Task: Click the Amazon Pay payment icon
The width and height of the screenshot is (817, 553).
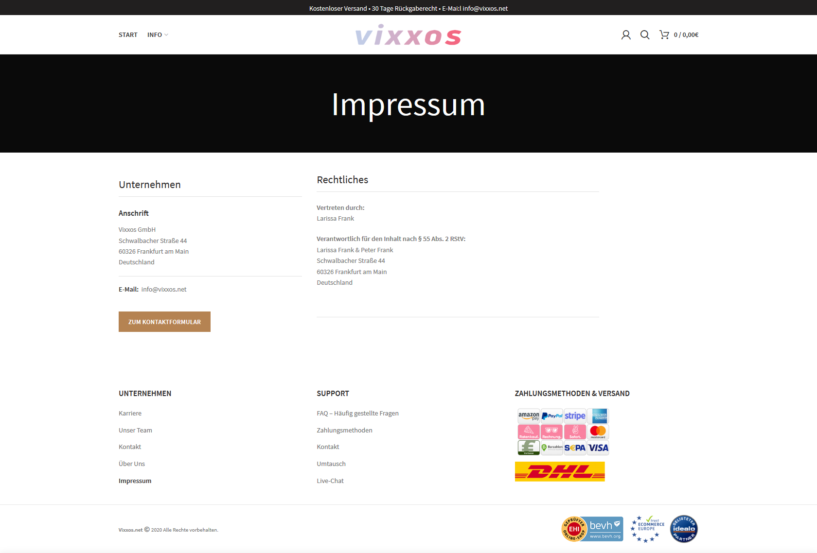Action: coord(529,416)
